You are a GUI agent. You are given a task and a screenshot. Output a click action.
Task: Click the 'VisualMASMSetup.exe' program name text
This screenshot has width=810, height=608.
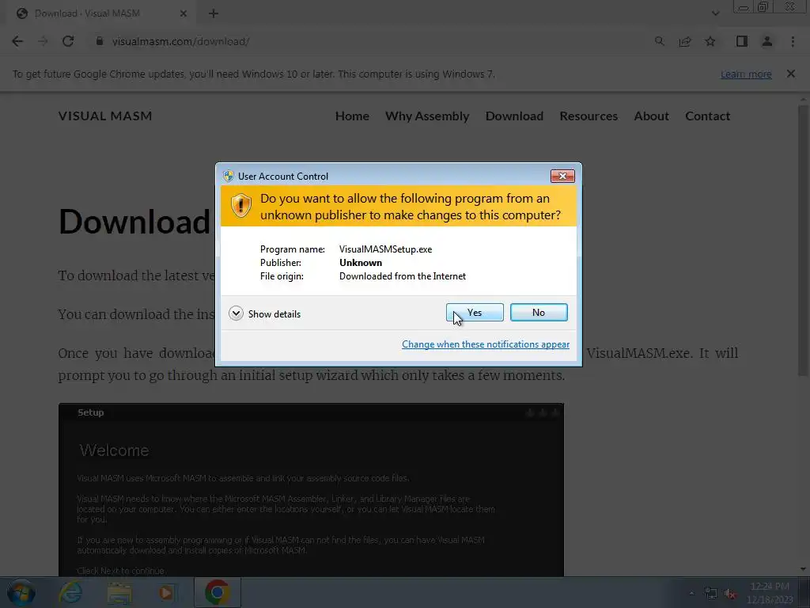385,249
